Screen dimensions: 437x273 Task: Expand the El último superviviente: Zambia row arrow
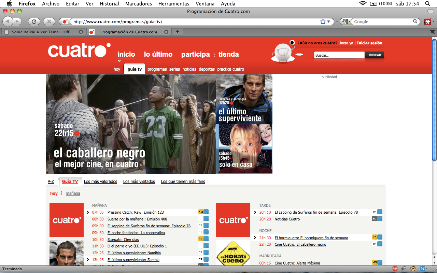[88, 260]
